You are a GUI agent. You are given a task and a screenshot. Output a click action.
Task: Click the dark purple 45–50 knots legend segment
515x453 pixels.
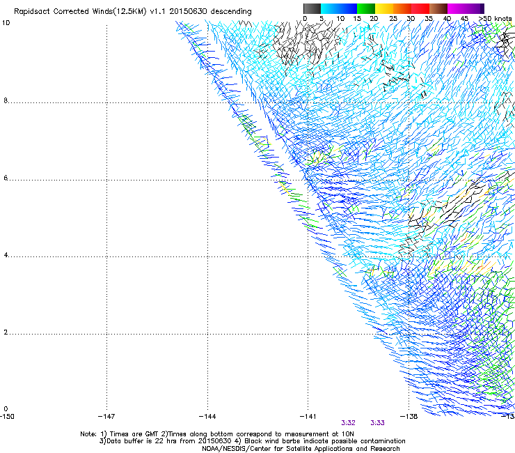475,8
